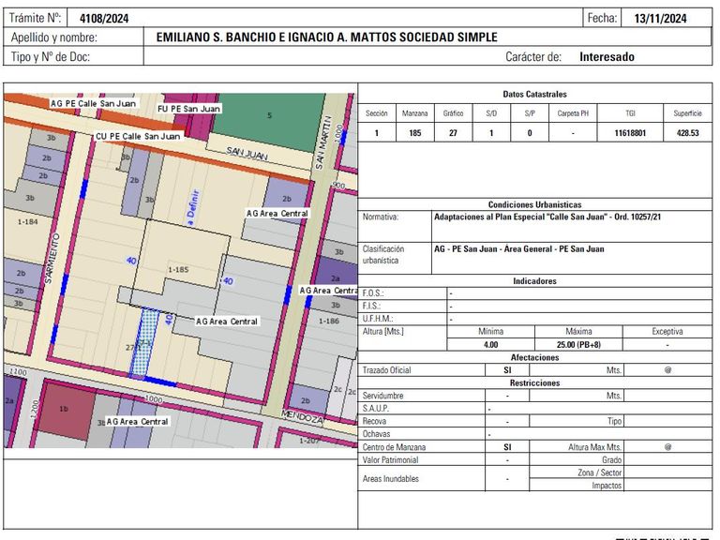Click the hatched blue parcel on map
Screen dimensions: 720x540
(144, 342)
